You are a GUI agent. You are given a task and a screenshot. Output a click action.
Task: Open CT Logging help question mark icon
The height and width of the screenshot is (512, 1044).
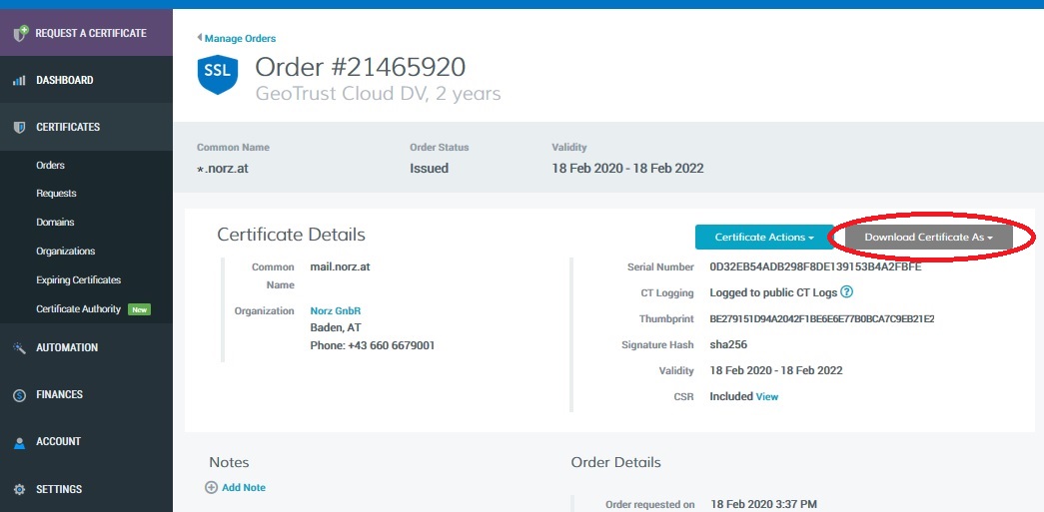pos(847,291)
